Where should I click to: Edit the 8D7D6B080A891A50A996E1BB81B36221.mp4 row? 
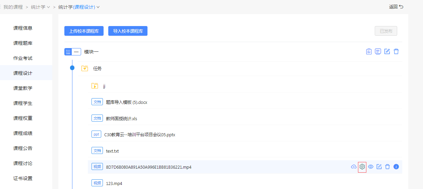pyautogui.click(x=379, y=167)
